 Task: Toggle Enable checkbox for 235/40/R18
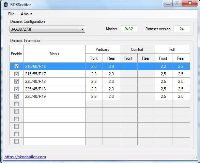16,81
